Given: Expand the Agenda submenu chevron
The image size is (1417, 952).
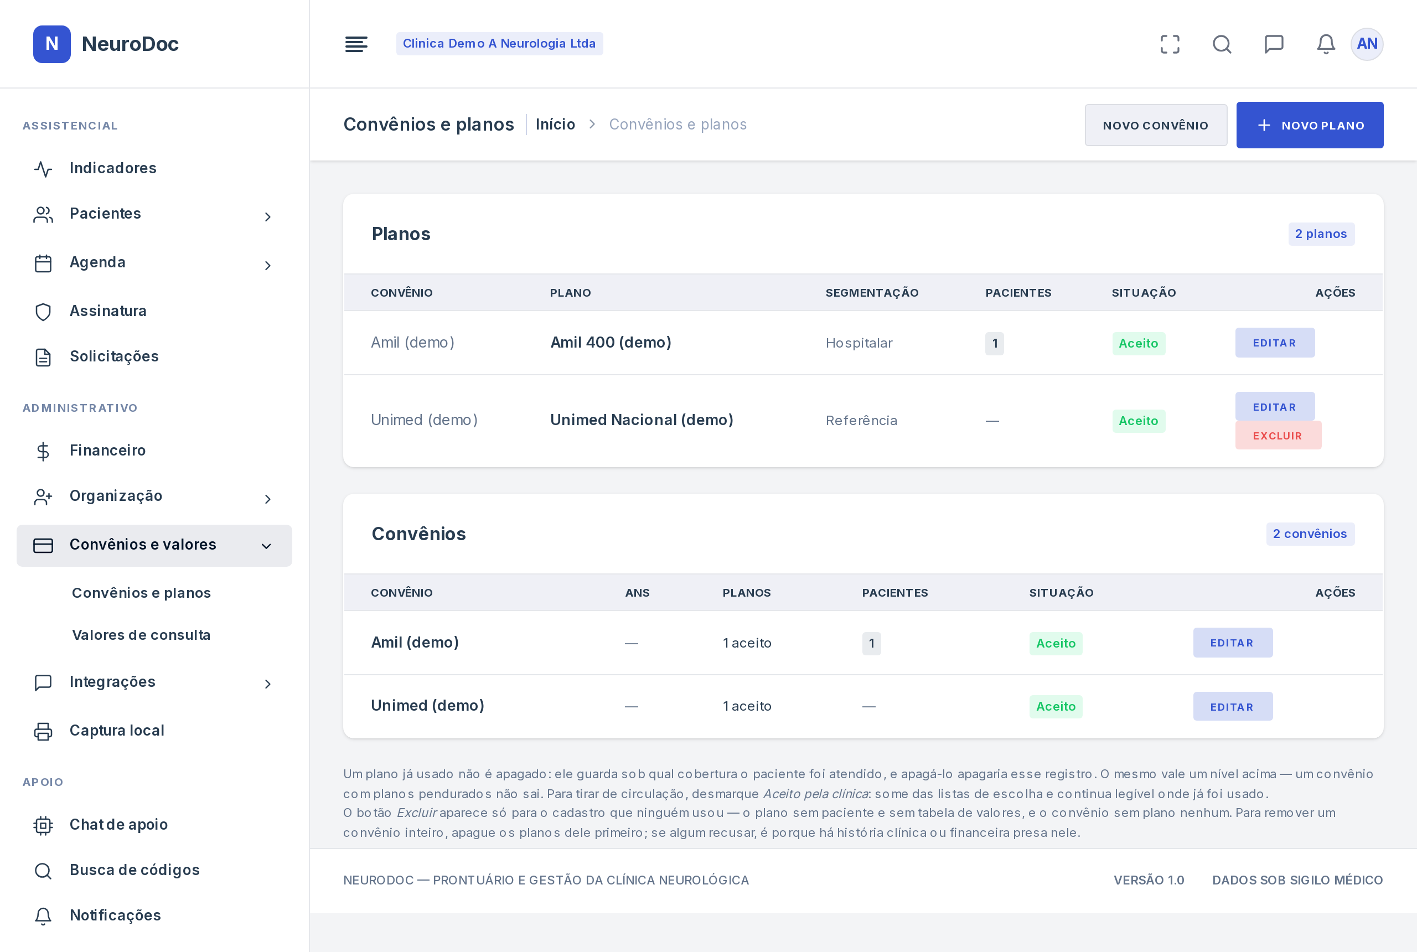Looking at the screenshot, I should (x=267, y=265).
